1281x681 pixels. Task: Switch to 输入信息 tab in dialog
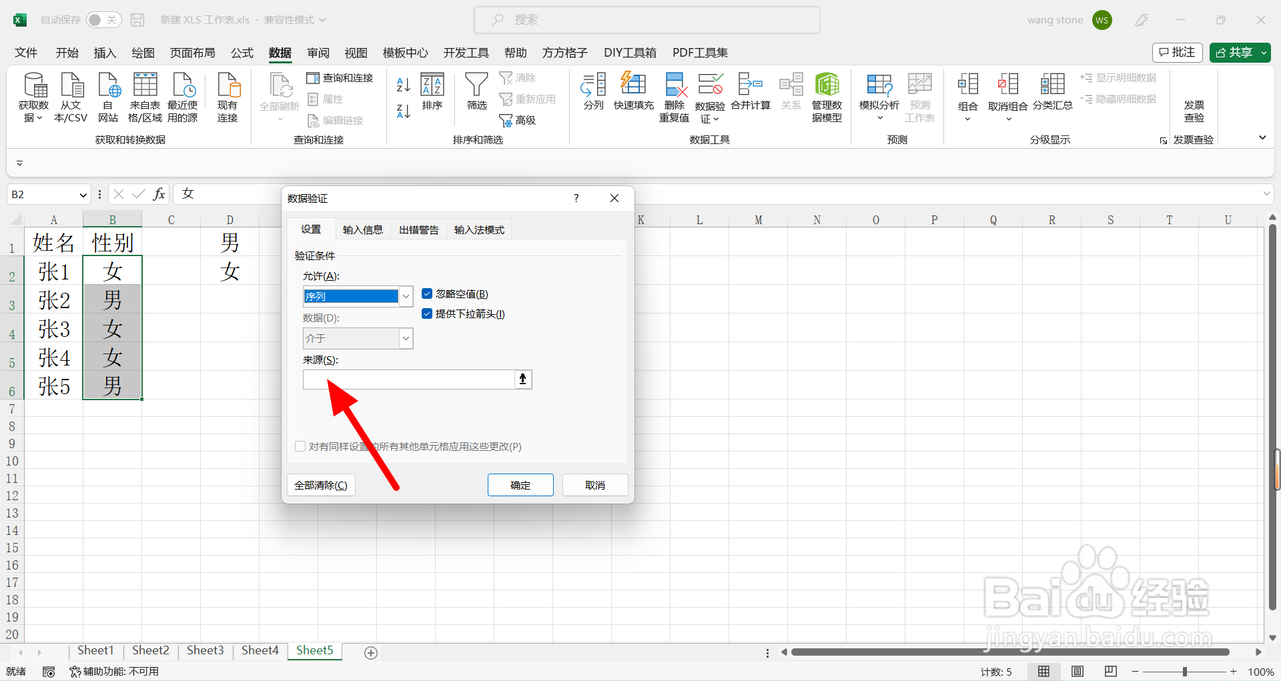(x=363, y=229)
